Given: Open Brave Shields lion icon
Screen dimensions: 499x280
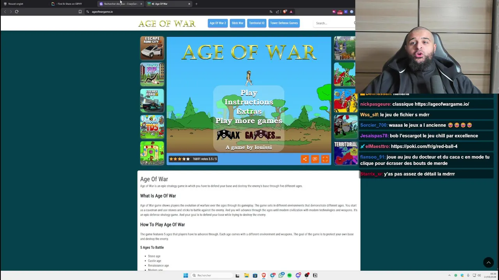Looking at the screenshot, I should [285, 12].
